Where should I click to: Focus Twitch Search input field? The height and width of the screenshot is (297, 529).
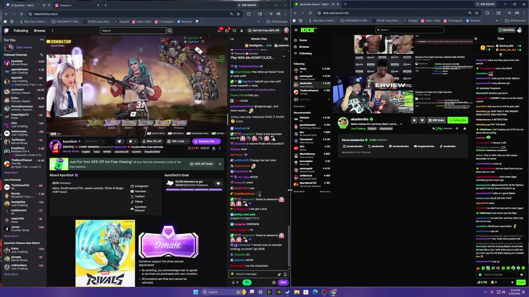(133, 31)
